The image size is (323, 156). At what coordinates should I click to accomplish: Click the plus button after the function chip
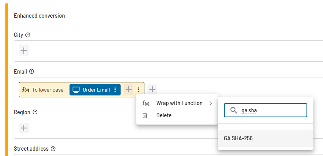pos(152,89)
